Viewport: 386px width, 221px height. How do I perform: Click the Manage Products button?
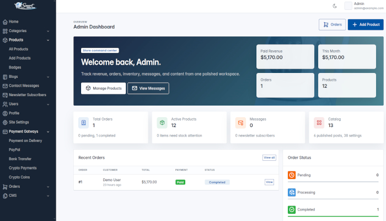coord(104,88)
